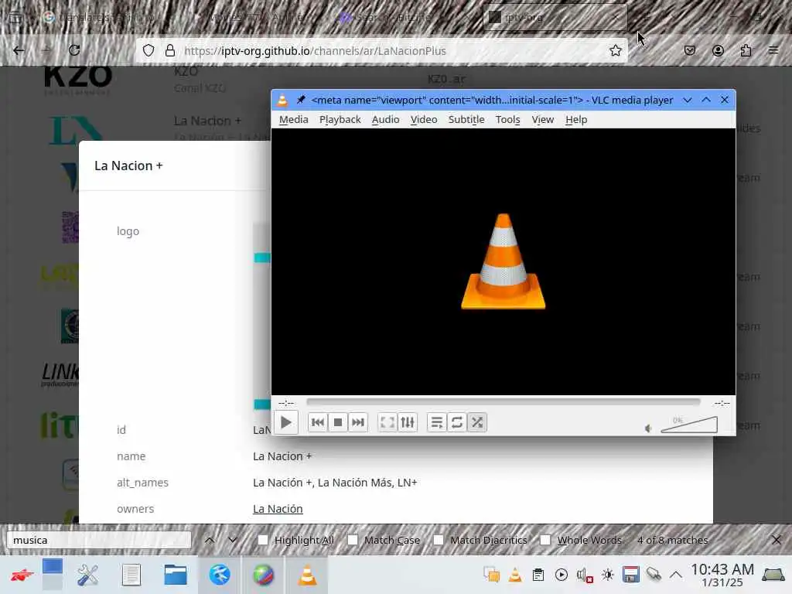
Task: Open display brightness tray icon
Action: click(x=608, y=575)
